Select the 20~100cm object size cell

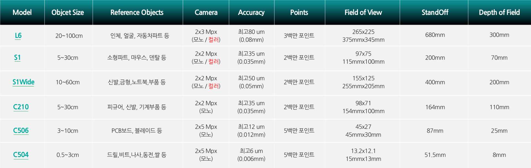(69, 36)
